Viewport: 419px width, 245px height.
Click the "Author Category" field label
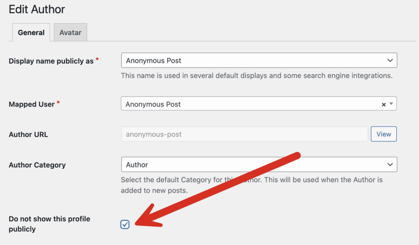point(37,165)
